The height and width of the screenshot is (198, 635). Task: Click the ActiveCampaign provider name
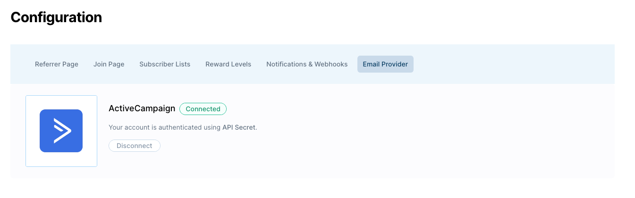point(142,108)
